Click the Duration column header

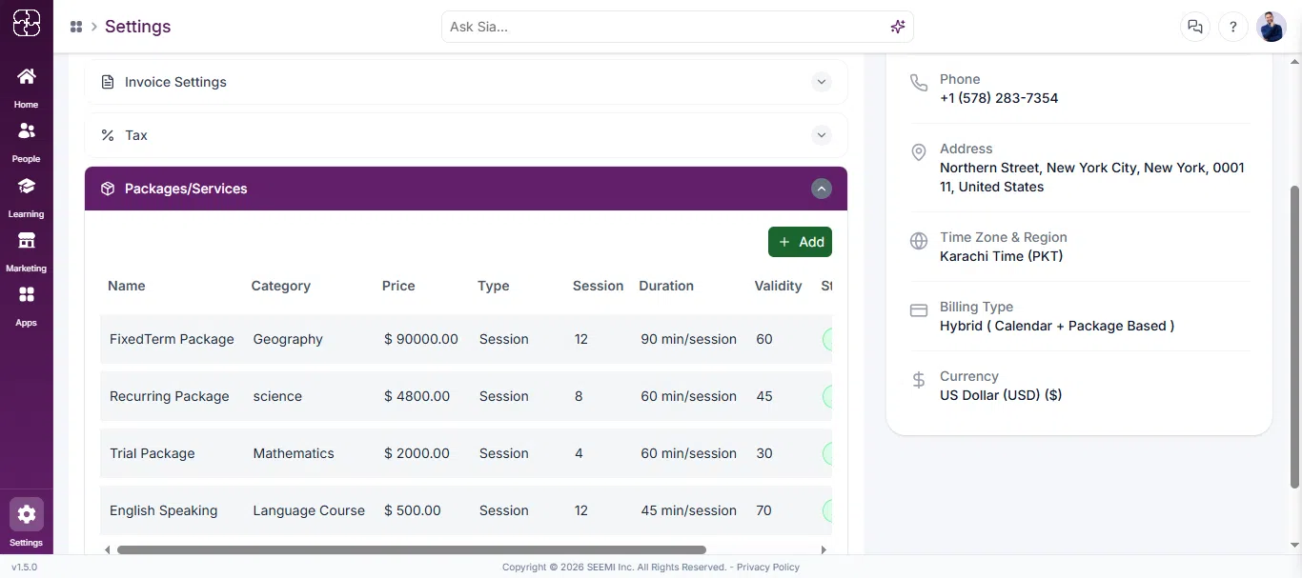pyautogui.click(x=666, y=286)
